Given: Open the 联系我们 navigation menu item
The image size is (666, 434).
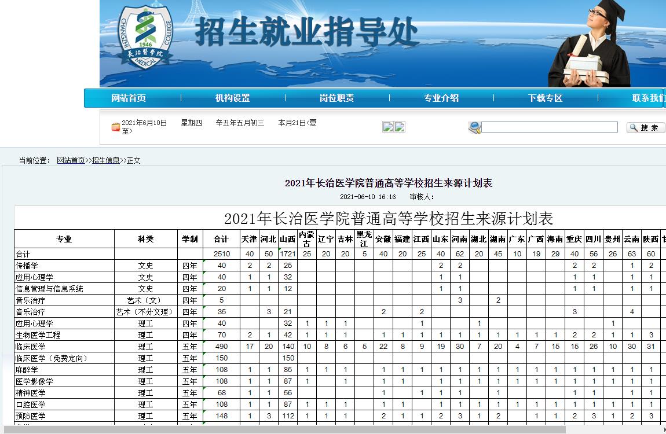Looking at the screenshot, I should tap(649, 98).
